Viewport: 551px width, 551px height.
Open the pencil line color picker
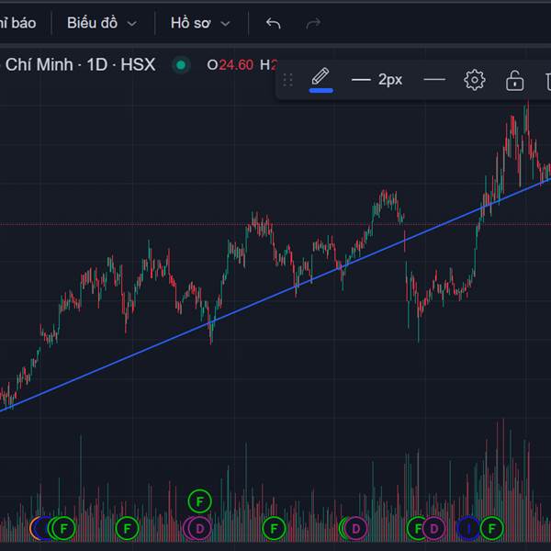(320, 79)
